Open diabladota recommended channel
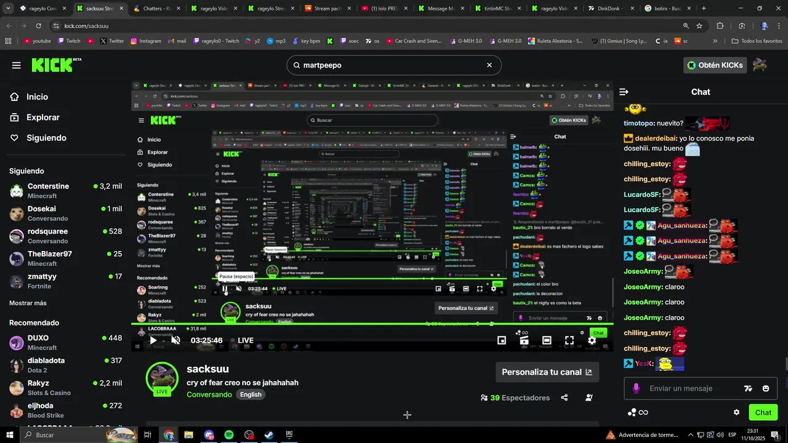This screenshot has height=443, width=788. (x=65, y=365)
